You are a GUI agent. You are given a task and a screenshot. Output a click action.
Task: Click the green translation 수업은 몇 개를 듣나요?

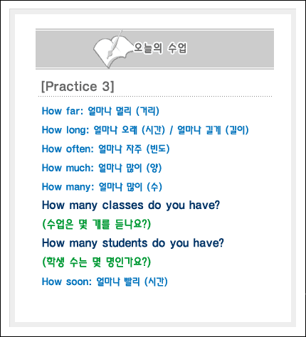click(97, 224)
